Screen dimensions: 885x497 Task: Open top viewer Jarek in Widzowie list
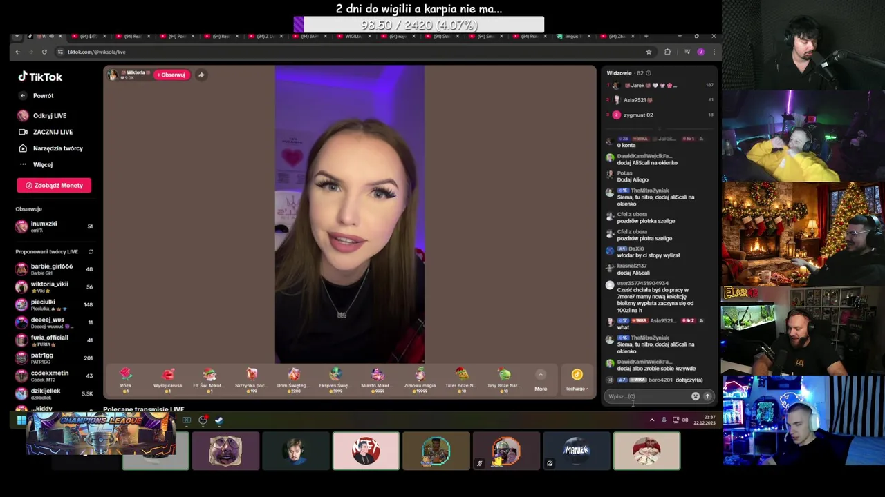point(660,86)
